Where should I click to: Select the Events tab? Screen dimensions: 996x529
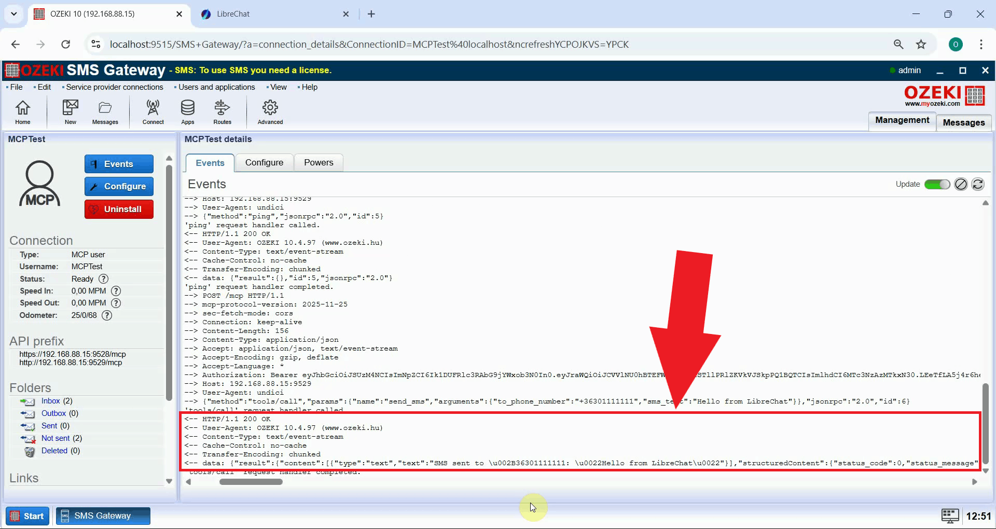pyautogui.click(x=210, y=163)
